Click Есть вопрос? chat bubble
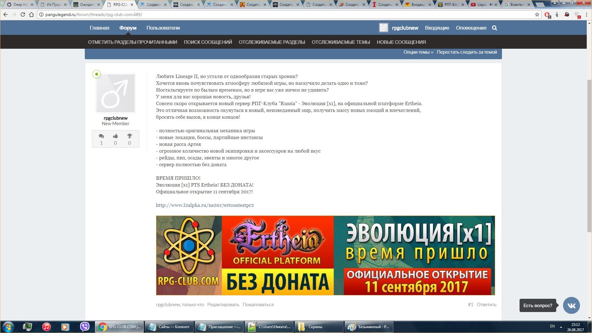592x333 pixels. pos(538,305)
